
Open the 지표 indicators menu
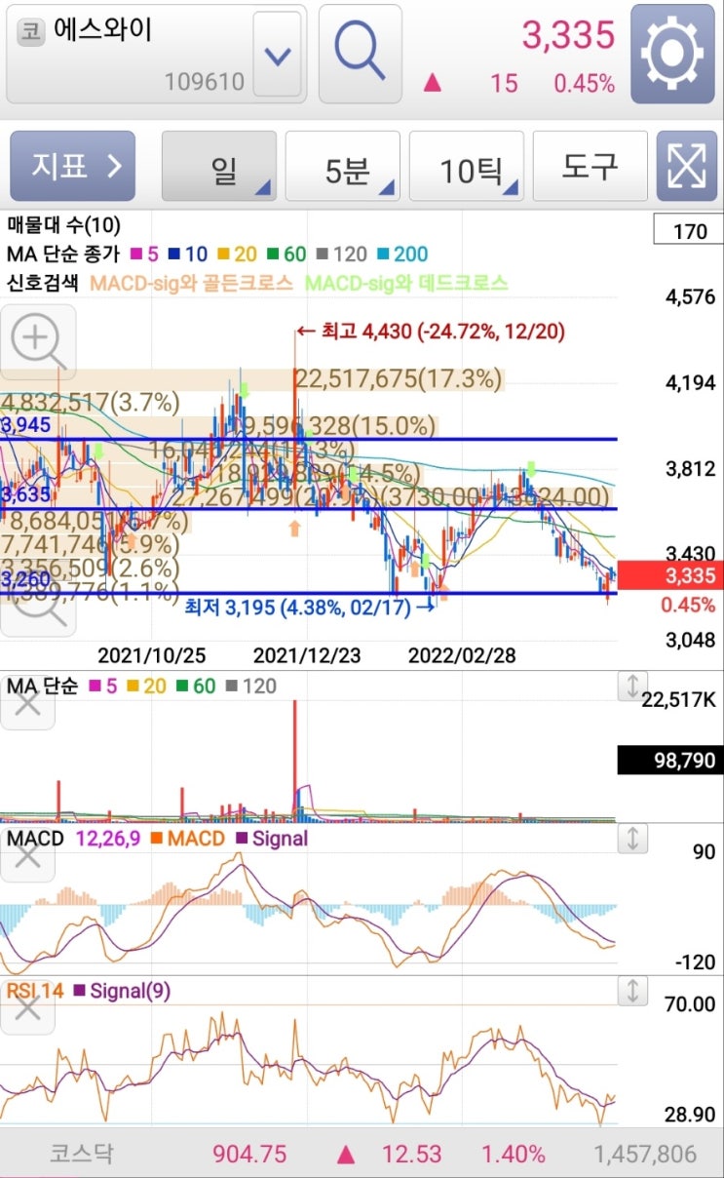tap(72, 167)
